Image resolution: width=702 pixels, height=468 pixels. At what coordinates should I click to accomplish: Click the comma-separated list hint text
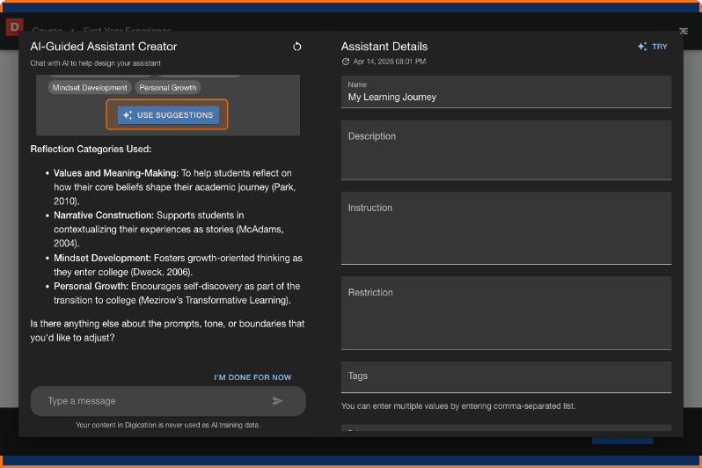point(458,406)
